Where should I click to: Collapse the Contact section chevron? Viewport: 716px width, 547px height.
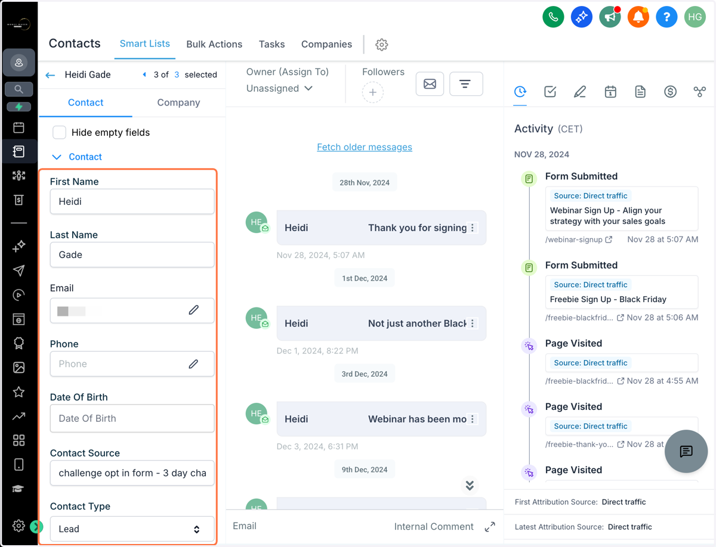tap(57, 157)
